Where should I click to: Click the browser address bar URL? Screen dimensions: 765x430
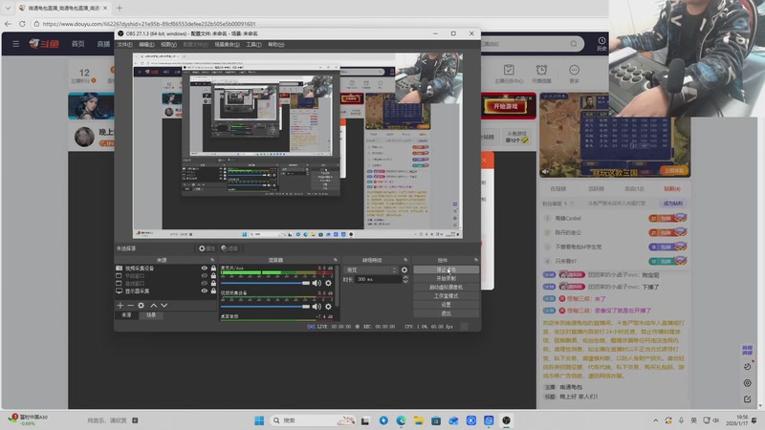point(149,23)
